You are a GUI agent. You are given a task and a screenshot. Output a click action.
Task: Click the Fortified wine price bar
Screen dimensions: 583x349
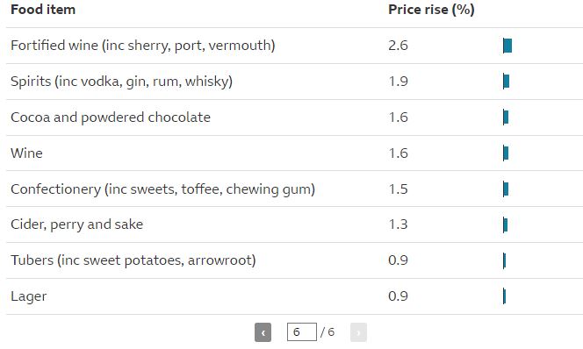[x=507, y=46]
